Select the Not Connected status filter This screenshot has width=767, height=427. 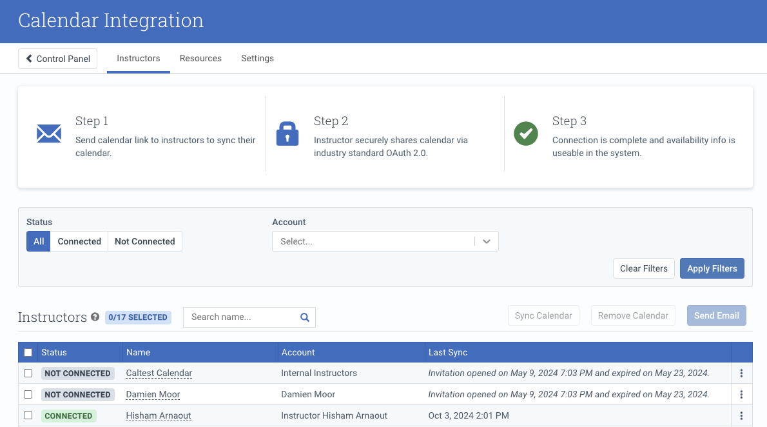coord(145,241)
